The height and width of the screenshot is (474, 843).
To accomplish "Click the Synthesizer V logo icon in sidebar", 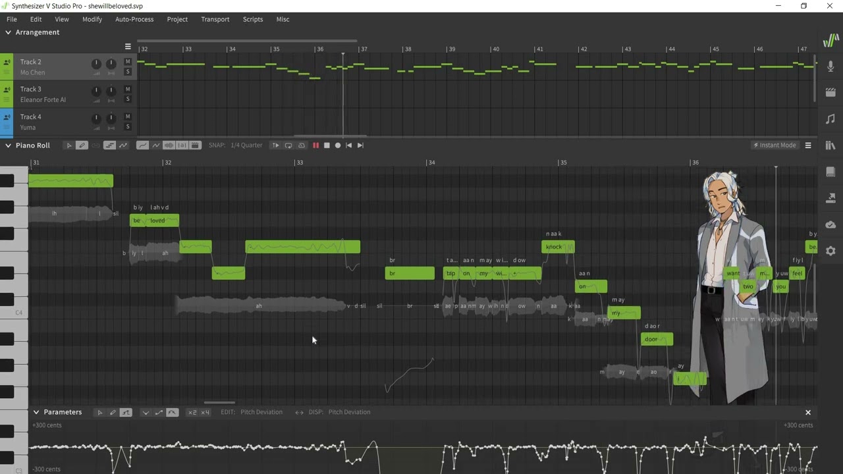I will click(x=830, y=41).
